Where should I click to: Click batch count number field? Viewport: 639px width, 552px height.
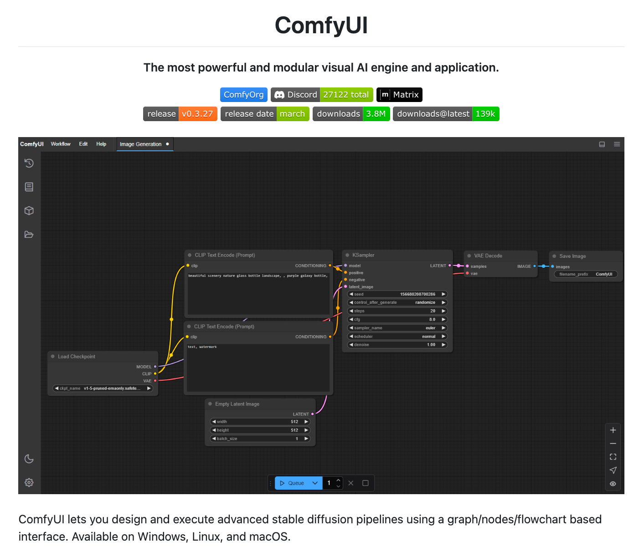329,483
